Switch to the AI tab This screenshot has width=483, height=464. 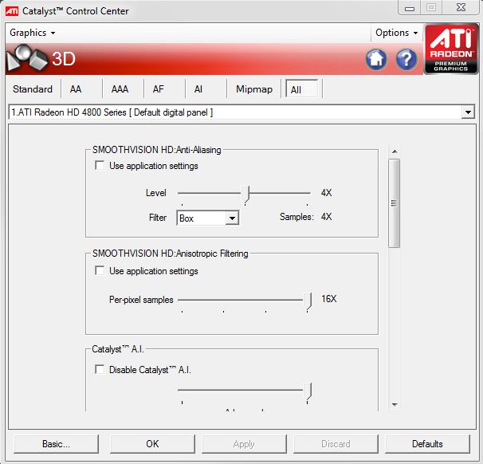tap(198, 89)
